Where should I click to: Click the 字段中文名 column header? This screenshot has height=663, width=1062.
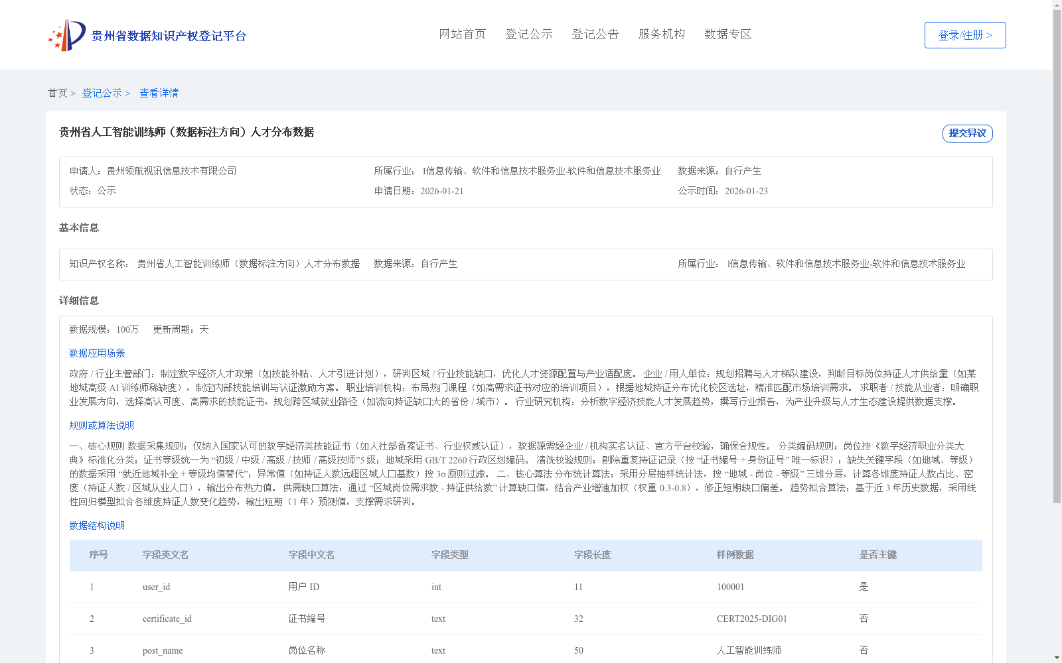point(311,555)
